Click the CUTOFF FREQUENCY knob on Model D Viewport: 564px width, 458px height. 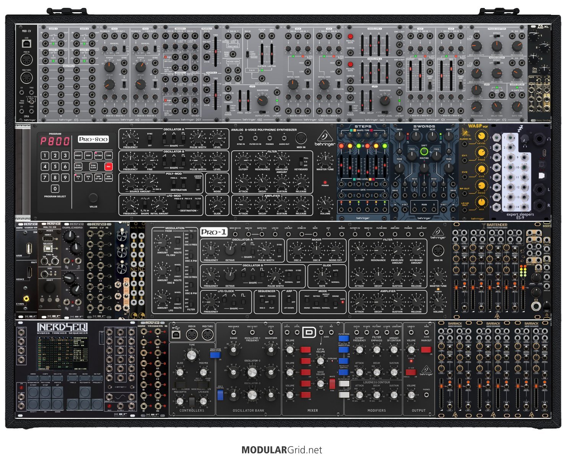[359, 350]
